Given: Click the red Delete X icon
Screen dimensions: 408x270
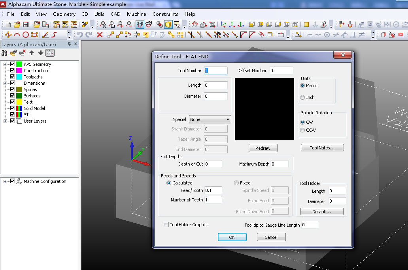Looking at the screenshot, I should [99, 35].
